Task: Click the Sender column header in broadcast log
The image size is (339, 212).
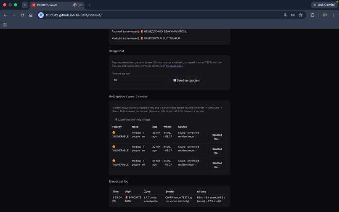Action: [x=170, y=191]
